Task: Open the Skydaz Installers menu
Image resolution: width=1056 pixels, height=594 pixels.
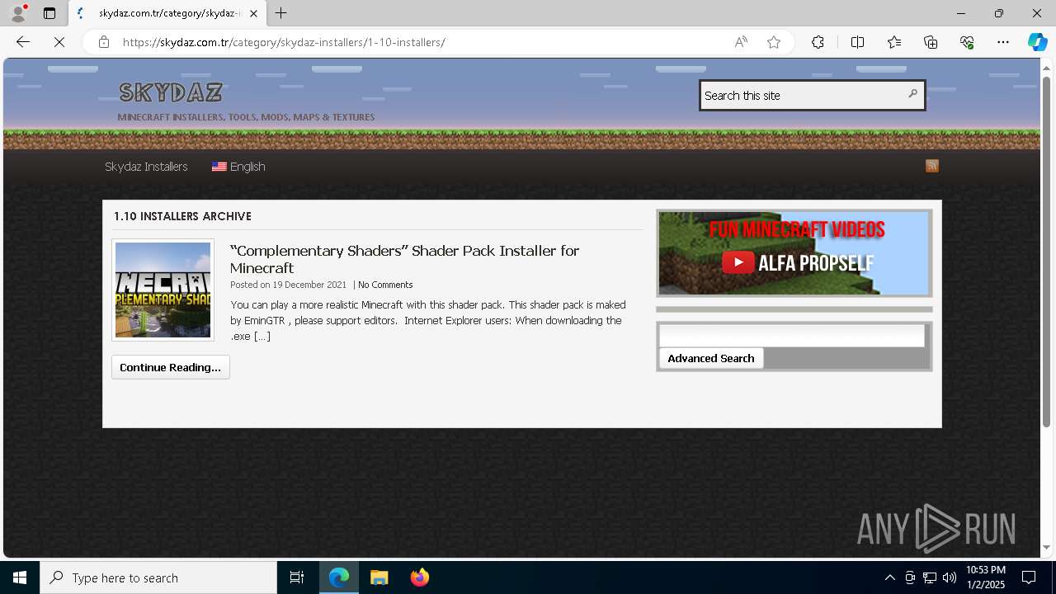Action: point(146,167)
